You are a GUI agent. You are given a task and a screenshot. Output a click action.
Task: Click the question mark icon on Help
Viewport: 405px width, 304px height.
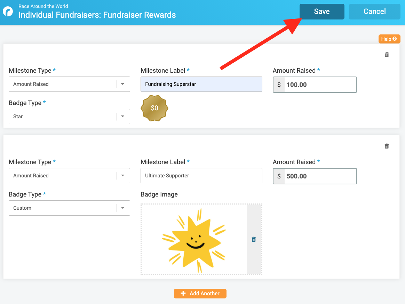click(395, 39)
